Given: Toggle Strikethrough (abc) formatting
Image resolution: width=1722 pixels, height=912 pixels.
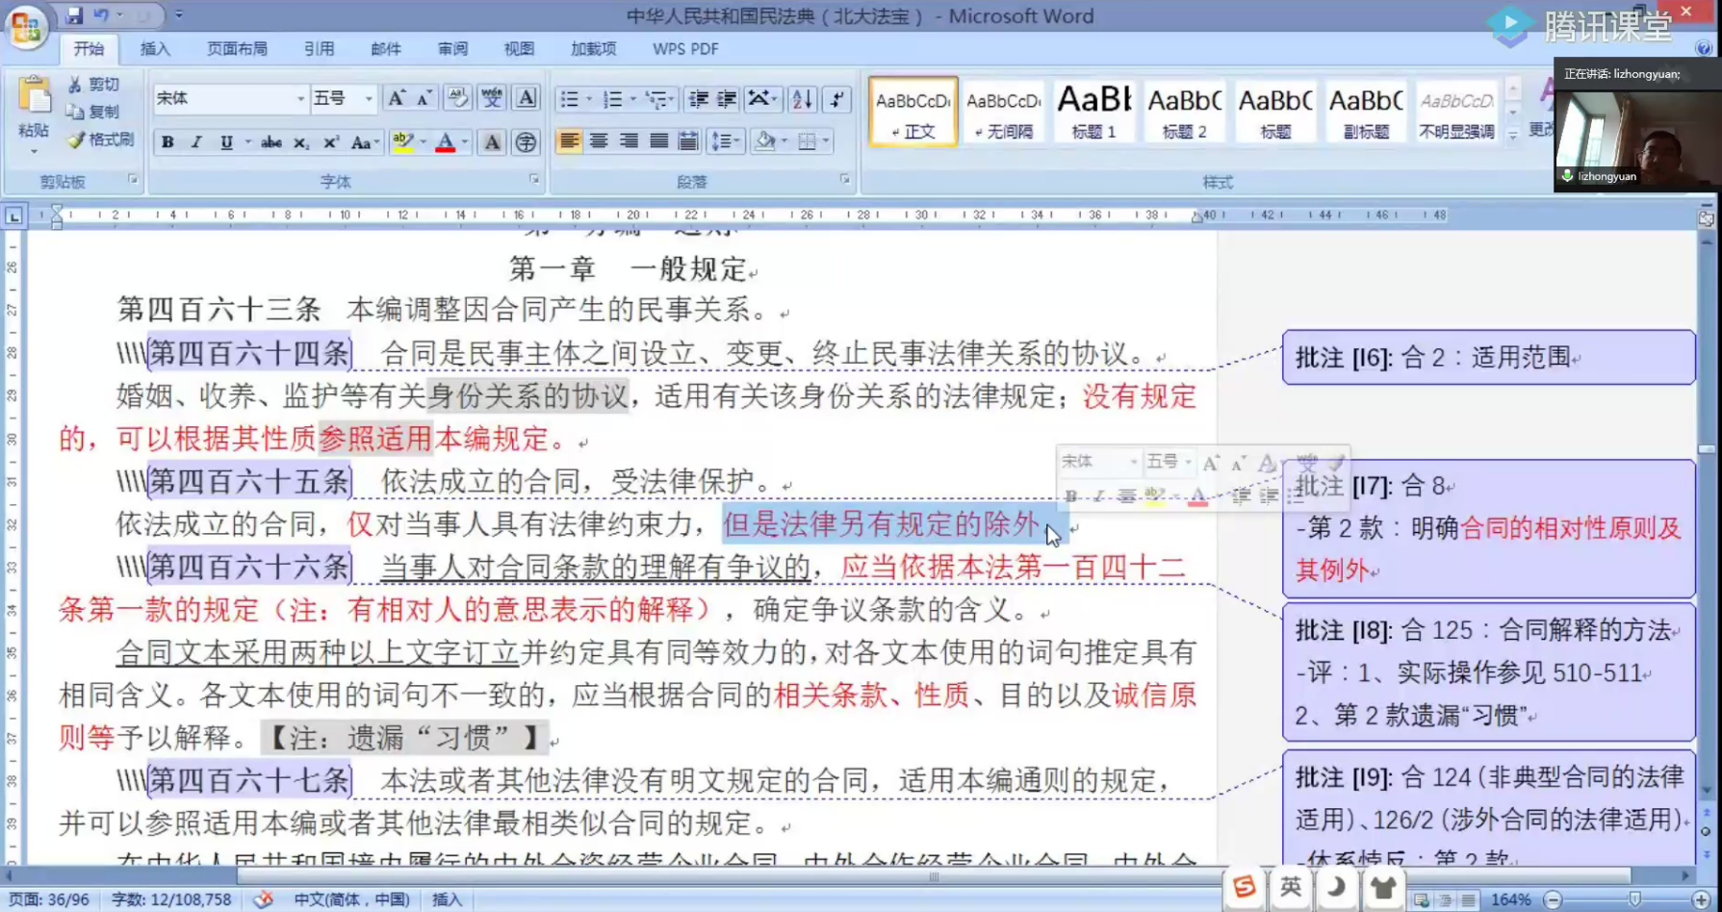Looking at the screenshot, I should click(271, 142).
